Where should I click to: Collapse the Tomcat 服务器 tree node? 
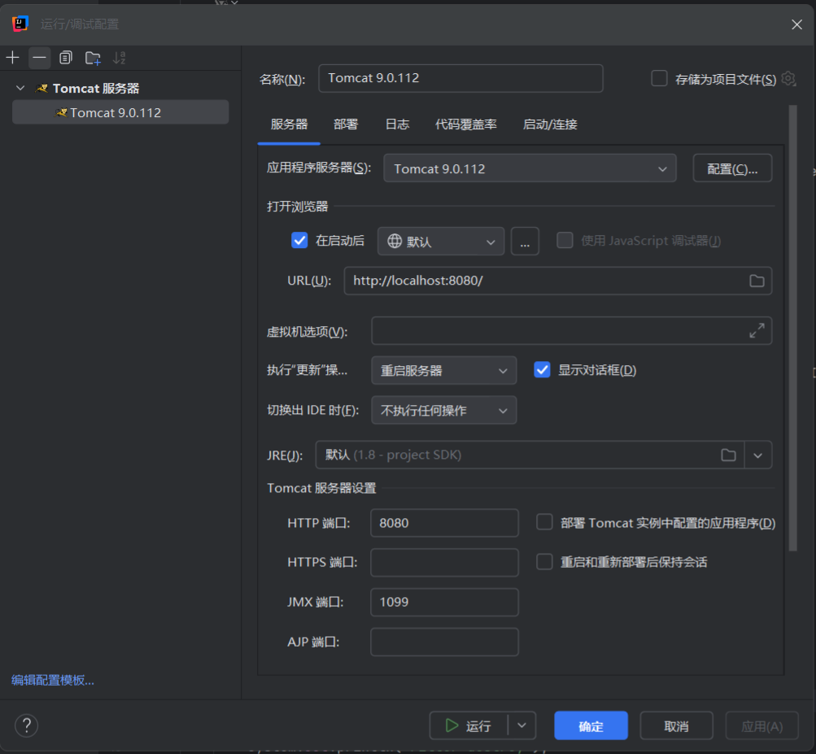point(20,89)
